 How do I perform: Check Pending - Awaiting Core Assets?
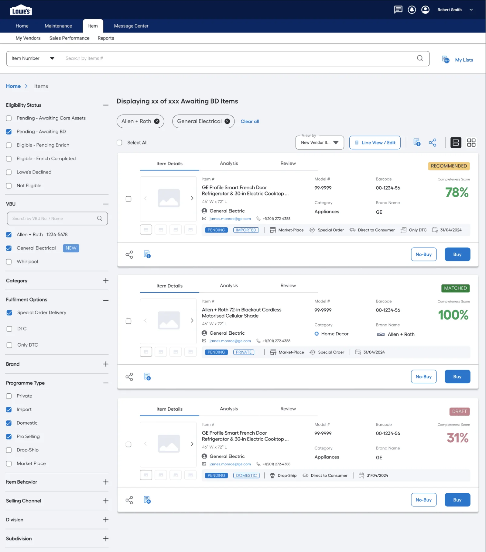9,118
